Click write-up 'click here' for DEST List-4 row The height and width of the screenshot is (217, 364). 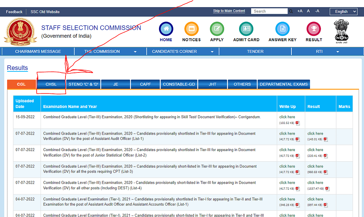(x=287, y=183)
